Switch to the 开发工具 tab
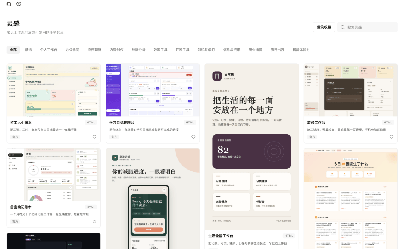 [182, 50]
